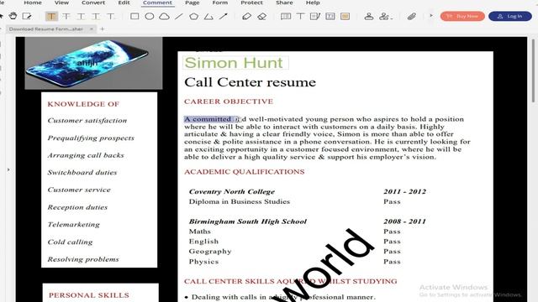Image resolution: width=538 pixels, height=302 pixels.
Task: Click the 'ACADEMIC QUALIFICATIONS' heading
Action: pos(245,171)
